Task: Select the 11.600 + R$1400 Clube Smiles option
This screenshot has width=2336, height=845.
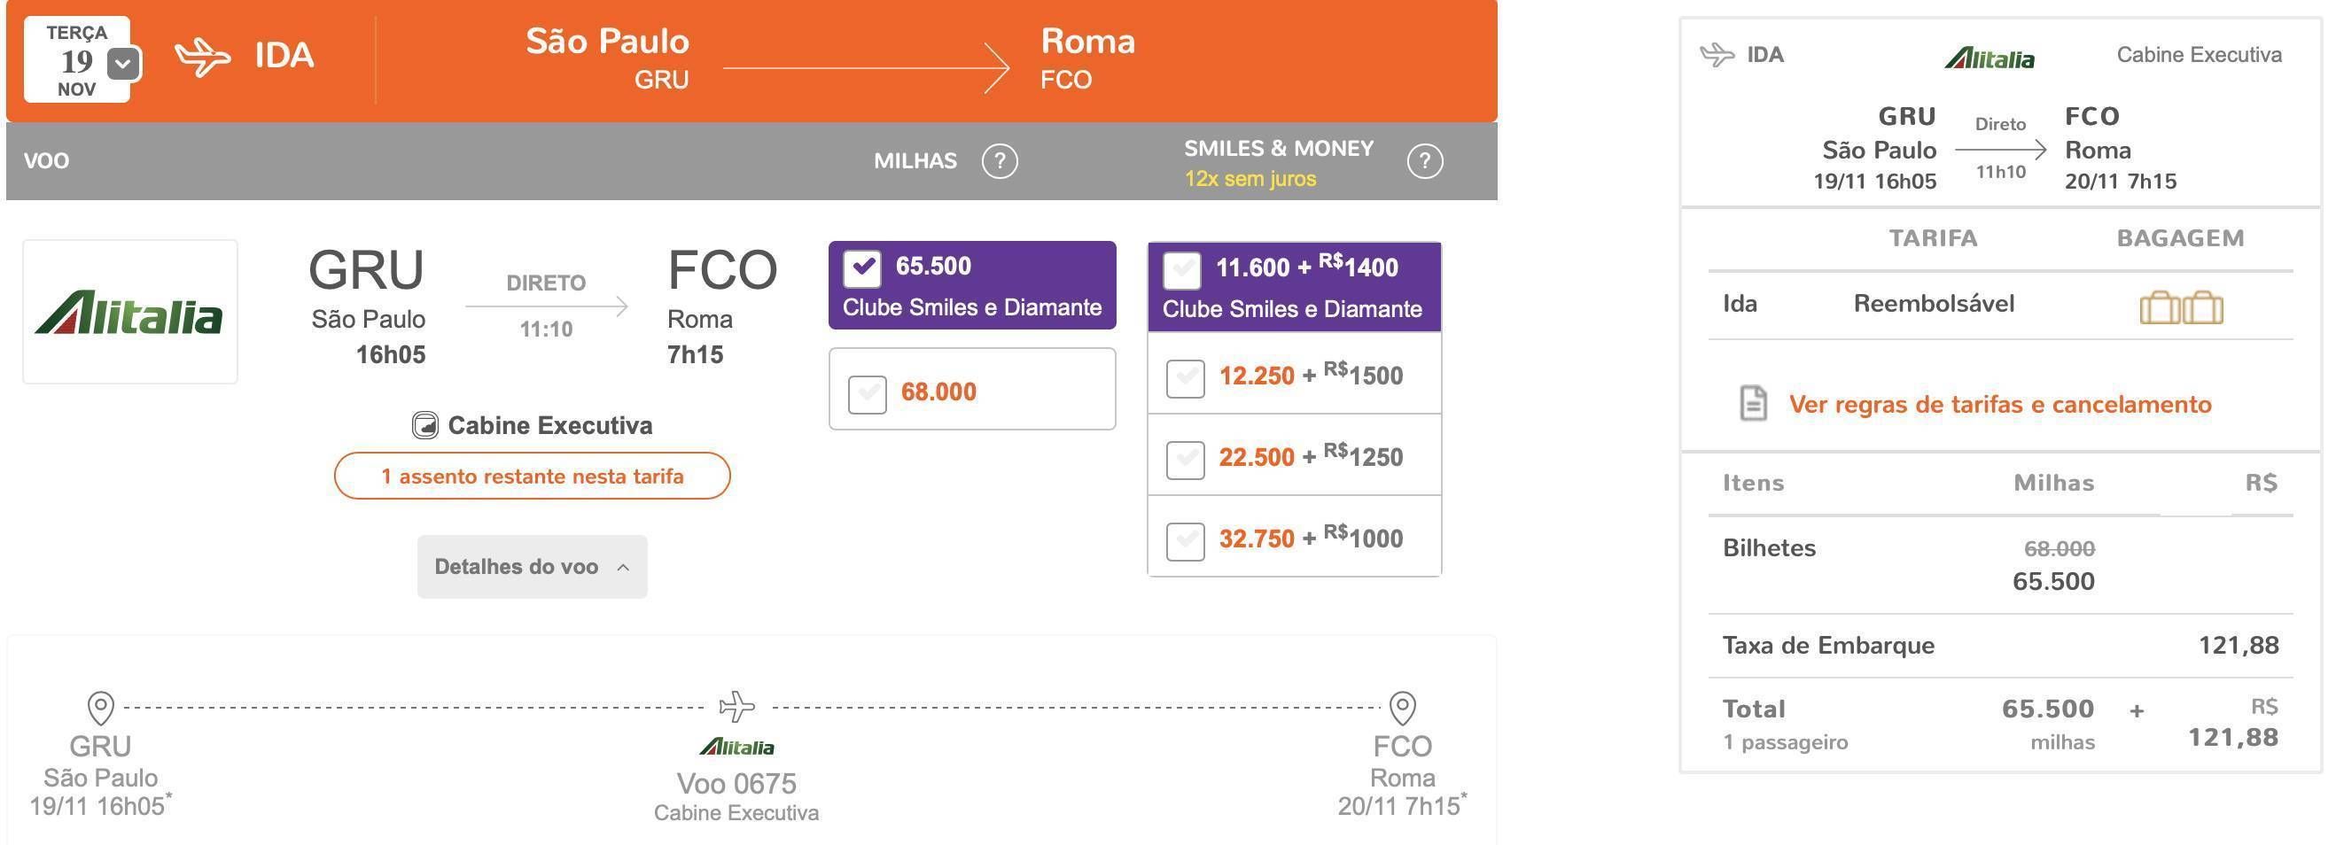Action: tap(1182, 269)
